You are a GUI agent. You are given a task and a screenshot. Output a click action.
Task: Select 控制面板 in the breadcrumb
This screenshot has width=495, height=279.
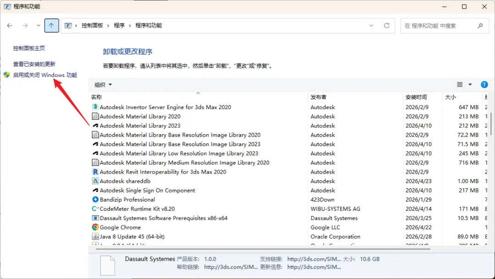click(92, 26)
